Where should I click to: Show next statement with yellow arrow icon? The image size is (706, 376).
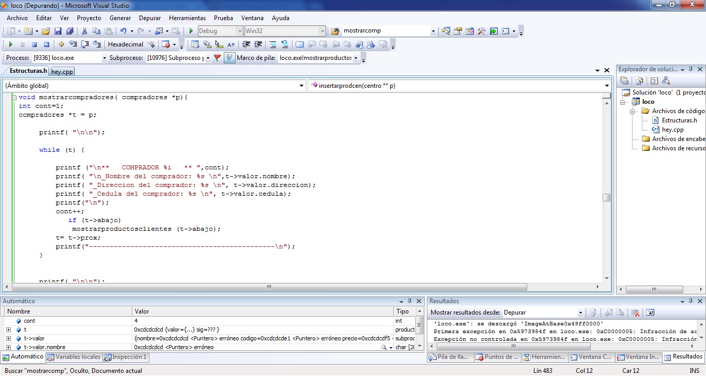[x=62, y=45]
